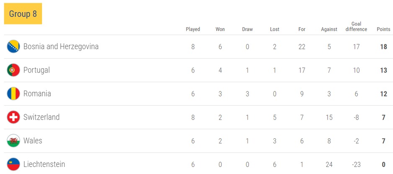Click the Won column header

[220, 29]
